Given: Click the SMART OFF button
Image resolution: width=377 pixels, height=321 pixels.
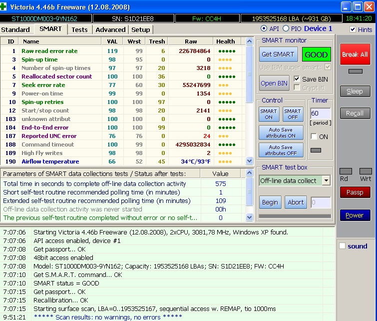Looking at the screenshot, I should (293, 114).
